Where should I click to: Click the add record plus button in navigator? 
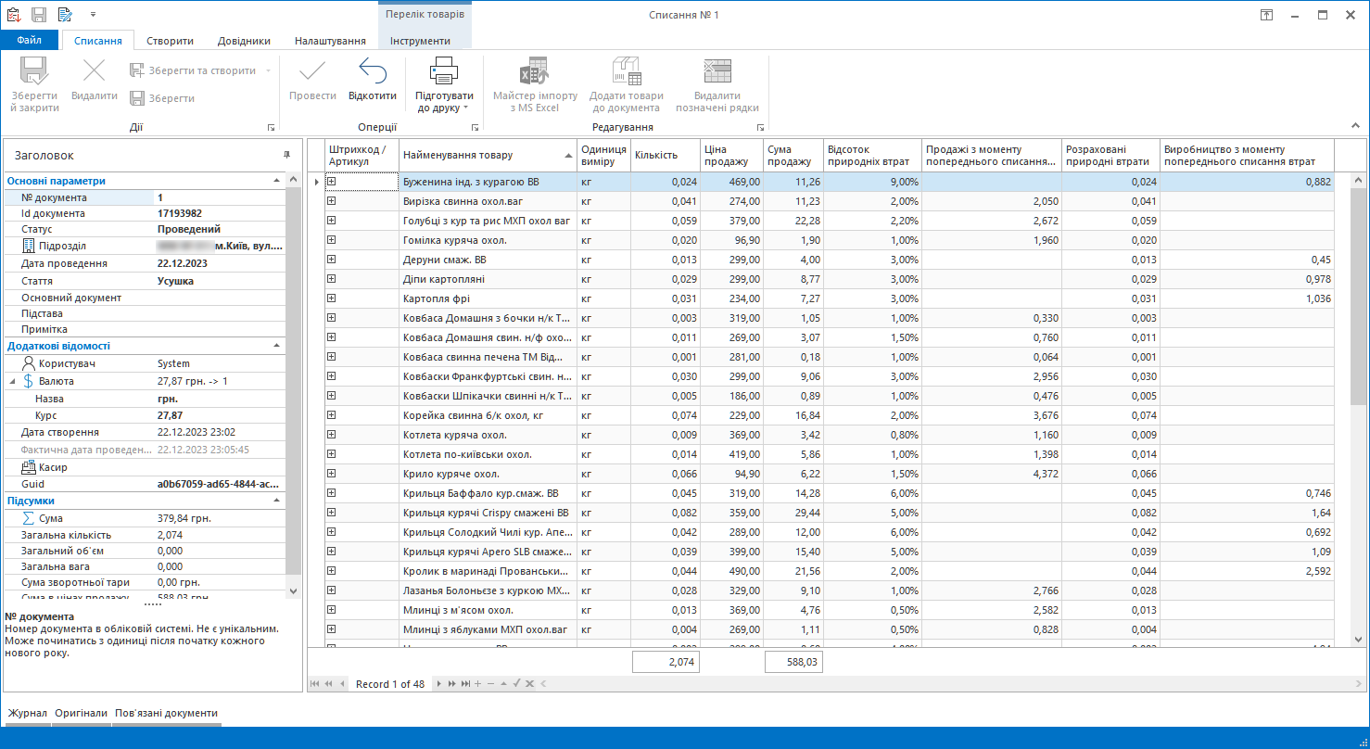click(477, 684)
